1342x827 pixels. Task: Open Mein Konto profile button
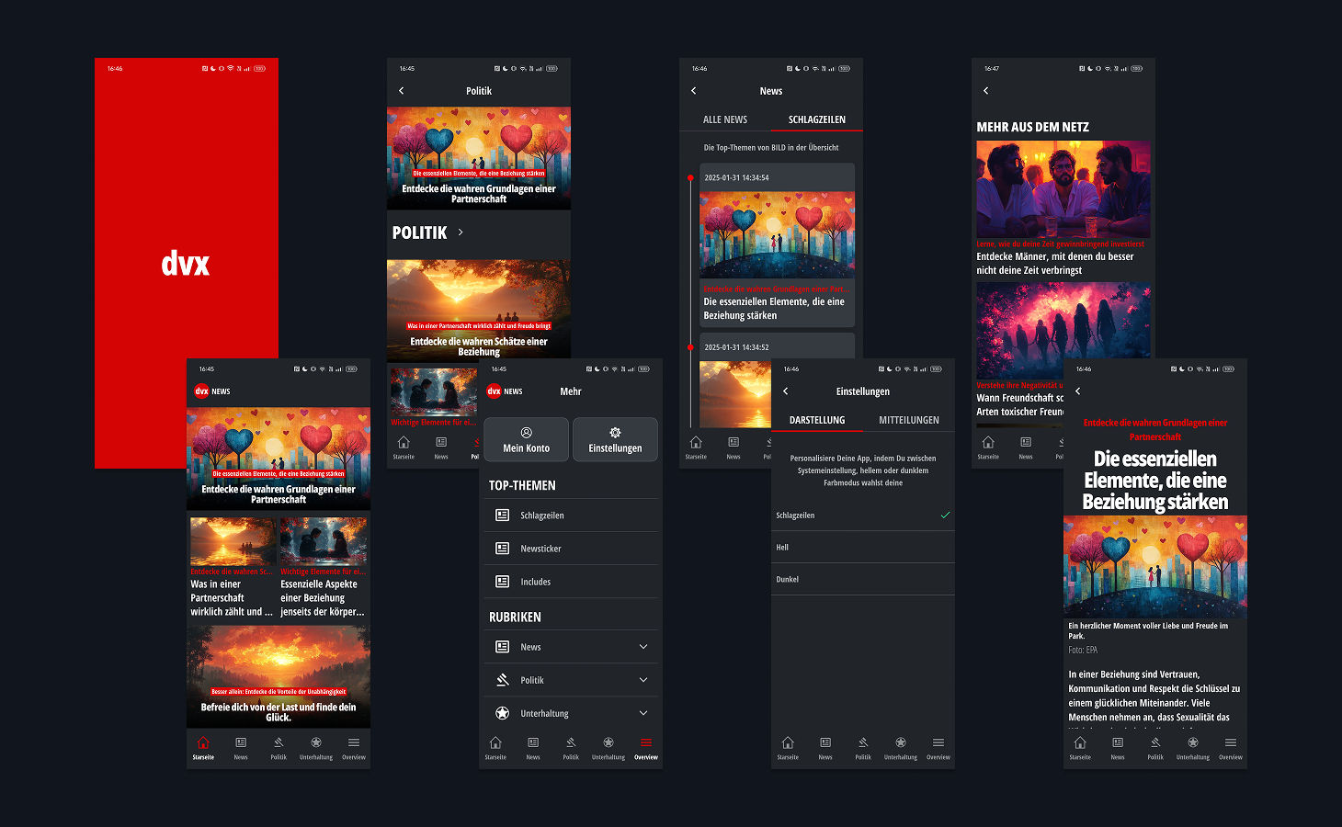(x=526, y=439)
